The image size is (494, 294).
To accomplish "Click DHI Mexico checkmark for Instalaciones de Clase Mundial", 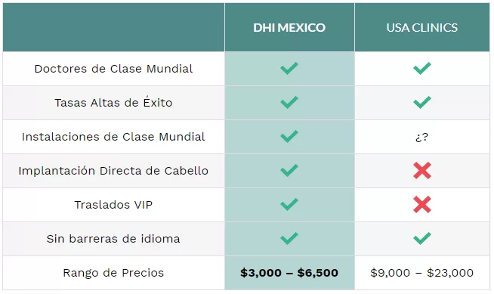I will pos(289,137).
